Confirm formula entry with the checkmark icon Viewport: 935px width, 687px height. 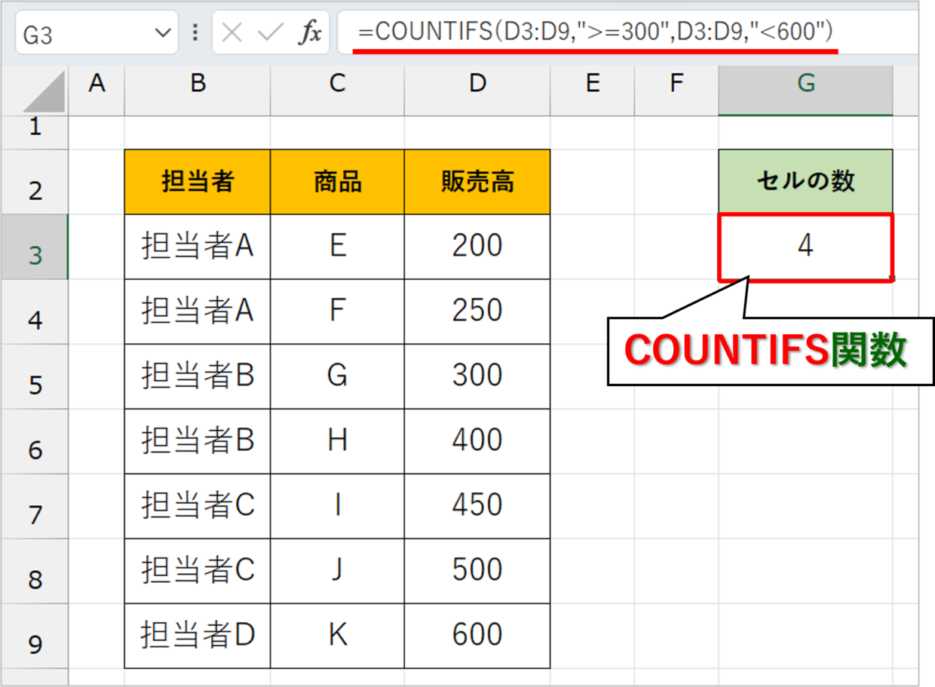[x=269, y=33]
